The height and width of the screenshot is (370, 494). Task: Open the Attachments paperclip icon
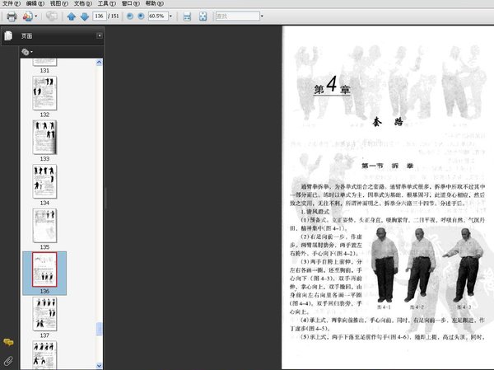pyautogui.click(x=8, y=361)
